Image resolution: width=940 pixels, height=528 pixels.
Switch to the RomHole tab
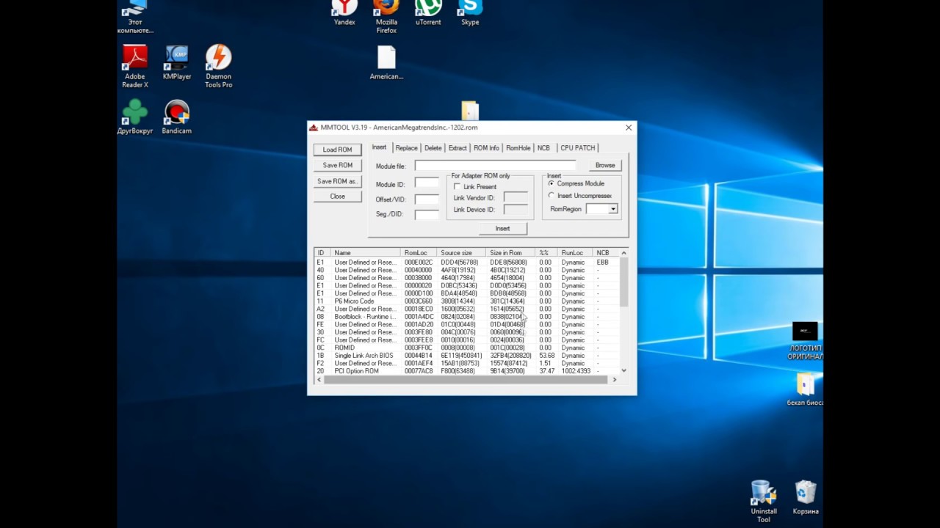[x=518, y=148]
